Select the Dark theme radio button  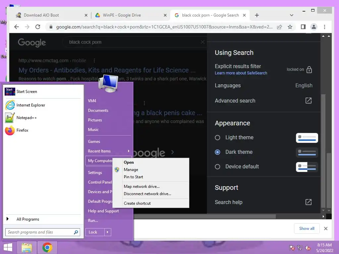pos(218,152)
